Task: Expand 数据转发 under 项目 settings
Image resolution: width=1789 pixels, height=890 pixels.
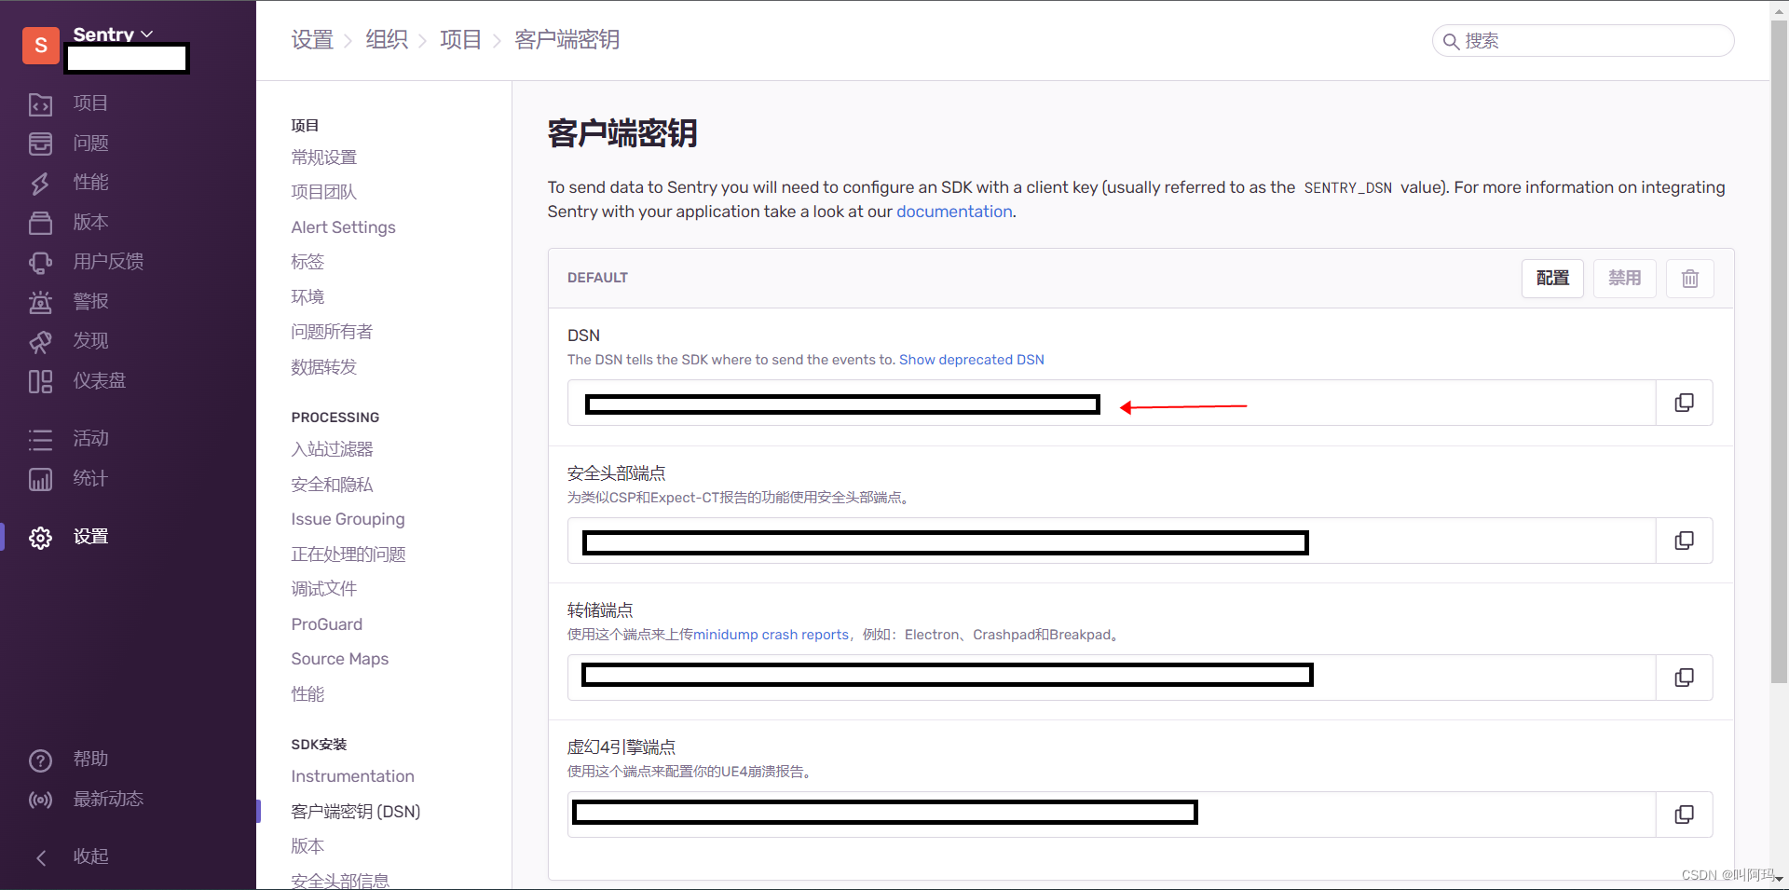Action: tap(323, 367)
